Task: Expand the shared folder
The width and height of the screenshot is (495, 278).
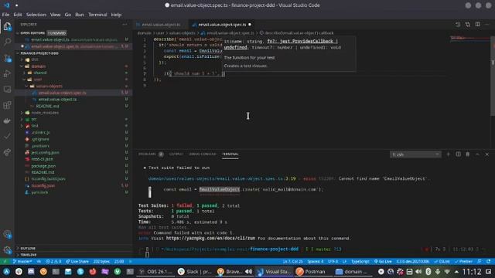Action: (24, 73)
